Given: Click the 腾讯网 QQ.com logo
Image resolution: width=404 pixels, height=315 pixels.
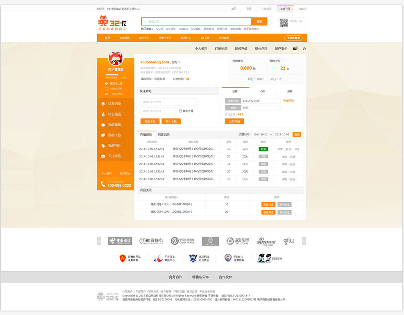Looking at the screenshot, I should pos(238,241).
